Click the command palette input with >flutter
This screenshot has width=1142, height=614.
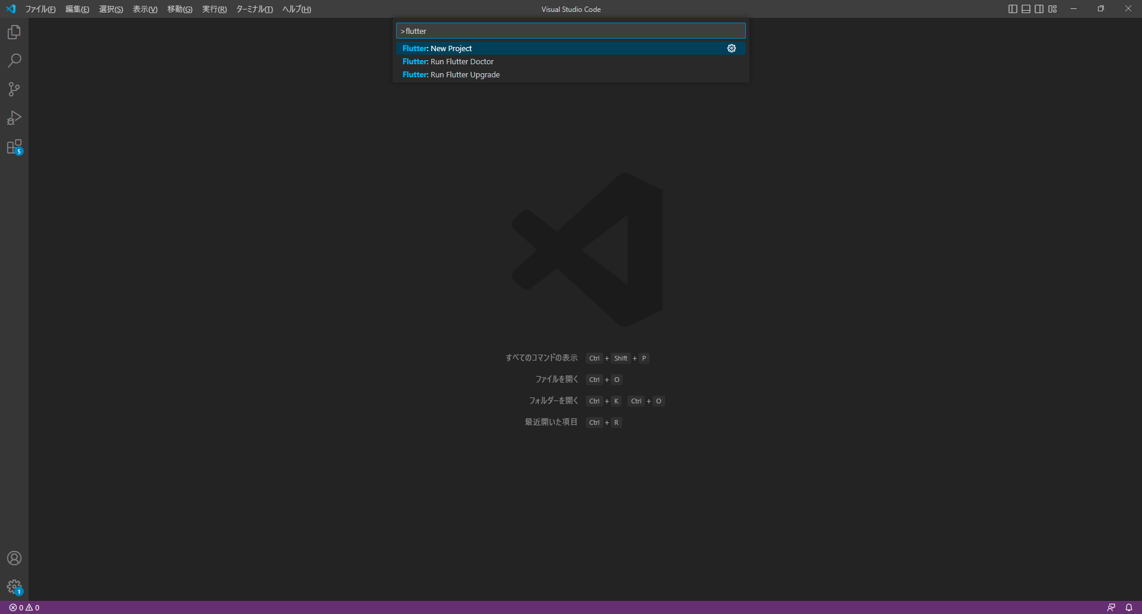tap(571, 31)
